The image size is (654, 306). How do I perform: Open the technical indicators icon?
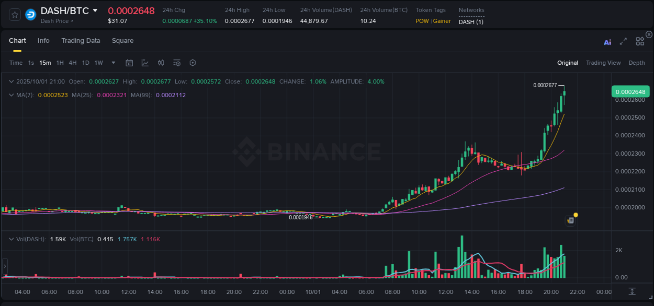pos(161,63)
